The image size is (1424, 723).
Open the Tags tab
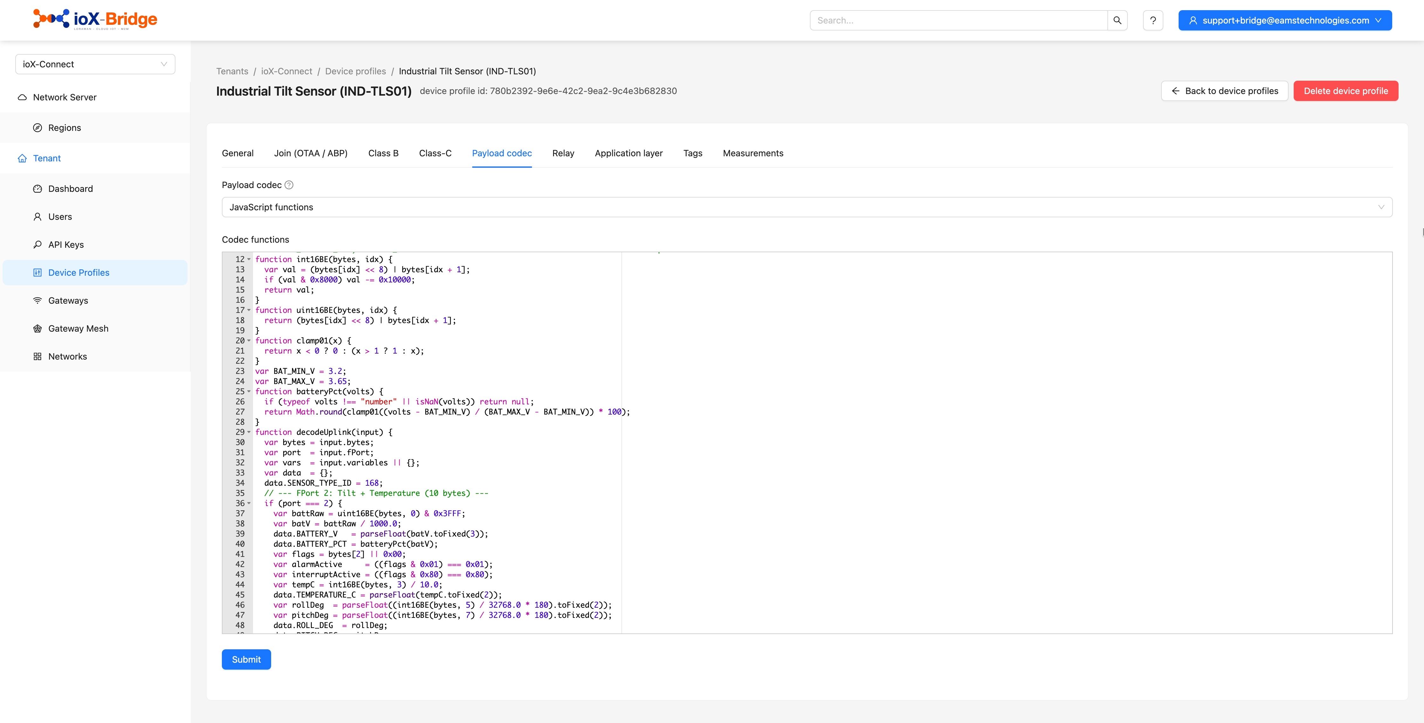693,153
